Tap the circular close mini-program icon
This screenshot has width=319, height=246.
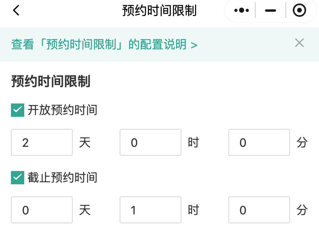point(299,11)
